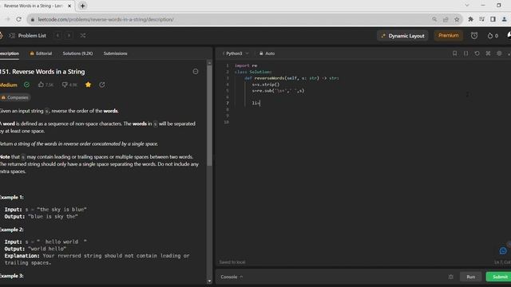Click the zoom magnifier in address bar
Image resolution: width=511 pixels, height=287 pixels.
coord(434,19)
